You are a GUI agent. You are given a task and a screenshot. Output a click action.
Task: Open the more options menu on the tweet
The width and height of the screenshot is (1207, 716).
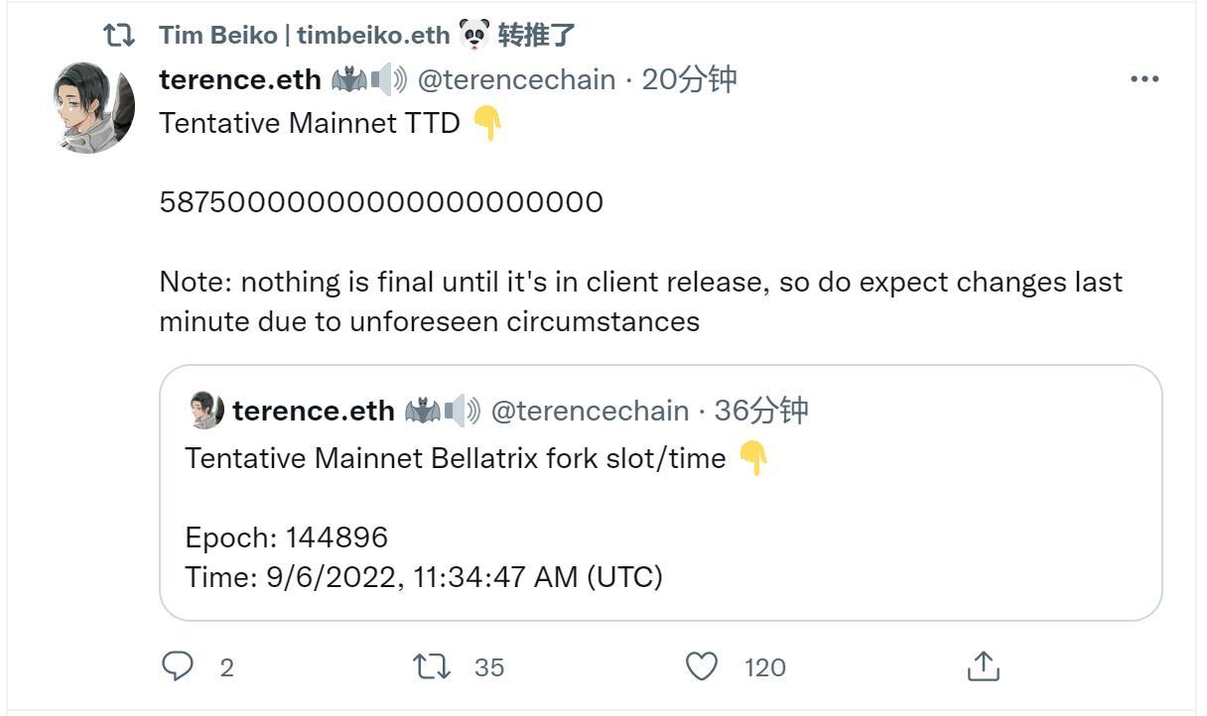pos(1143,77)
